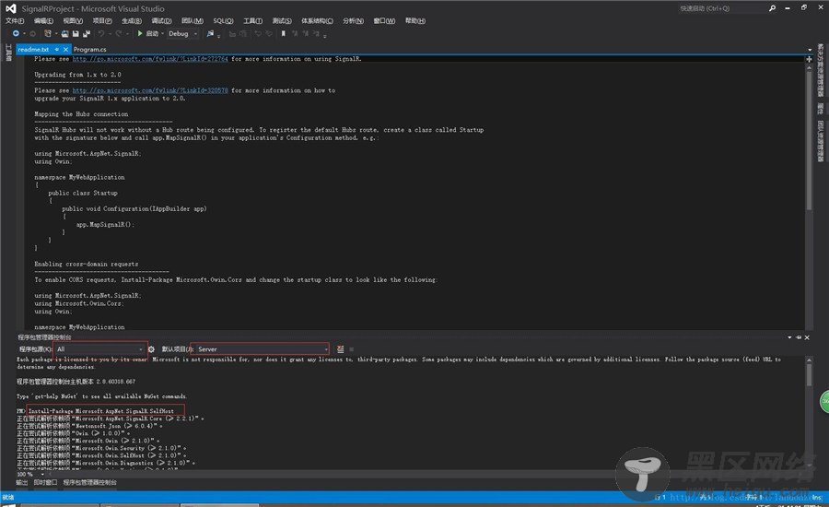829x507 pixels.
Task: Open the Debug configuration dropdown
Action: (x=182, y=33)
